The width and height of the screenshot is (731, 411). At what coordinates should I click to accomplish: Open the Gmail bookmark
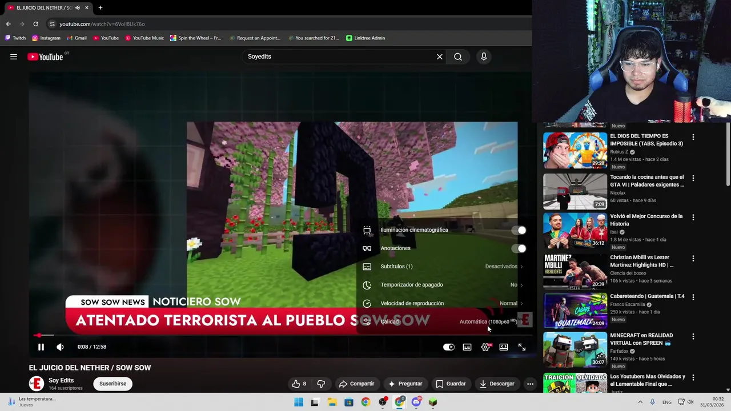coord(77,38)
